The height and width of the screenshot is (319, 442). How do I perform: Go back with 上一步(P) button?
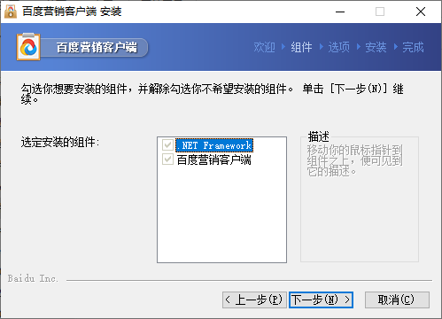tap(254, 300)
